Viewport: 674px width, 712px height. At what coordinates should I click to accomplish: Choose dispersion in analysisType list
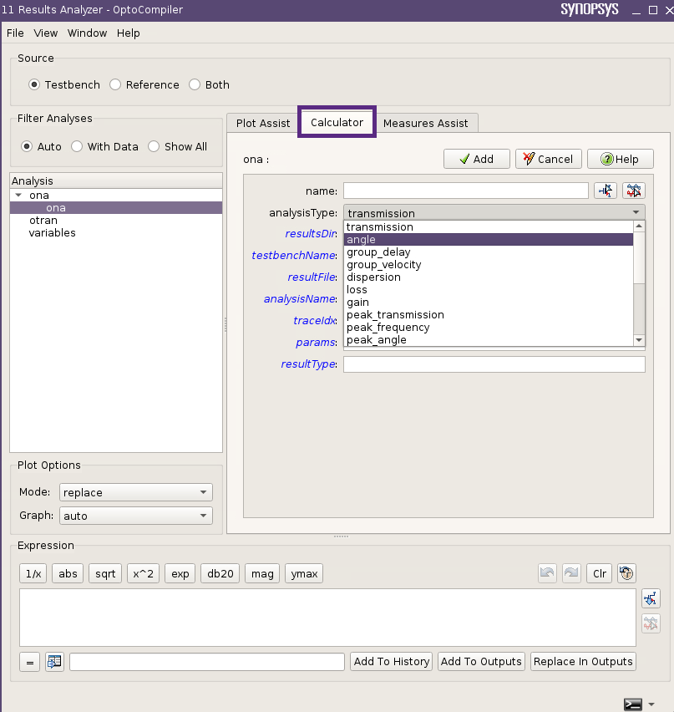[x=489, y=277]
